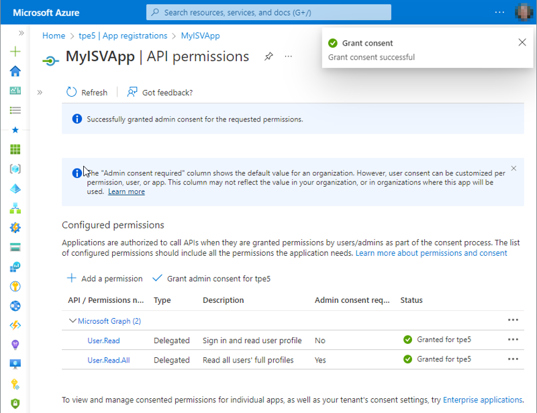The image size is (537, 413).
Task: Click the Favorites star icon in sidebar
Action: [15, 130]
